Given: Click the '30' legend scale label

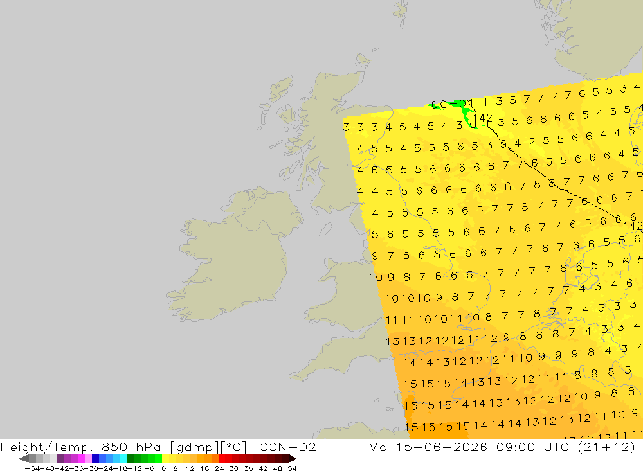Looking at the screenshot, I should pos(234,468).
